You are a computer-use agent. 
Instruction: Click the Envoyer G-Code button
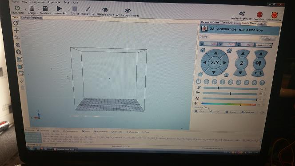click(x=268, y=39)
